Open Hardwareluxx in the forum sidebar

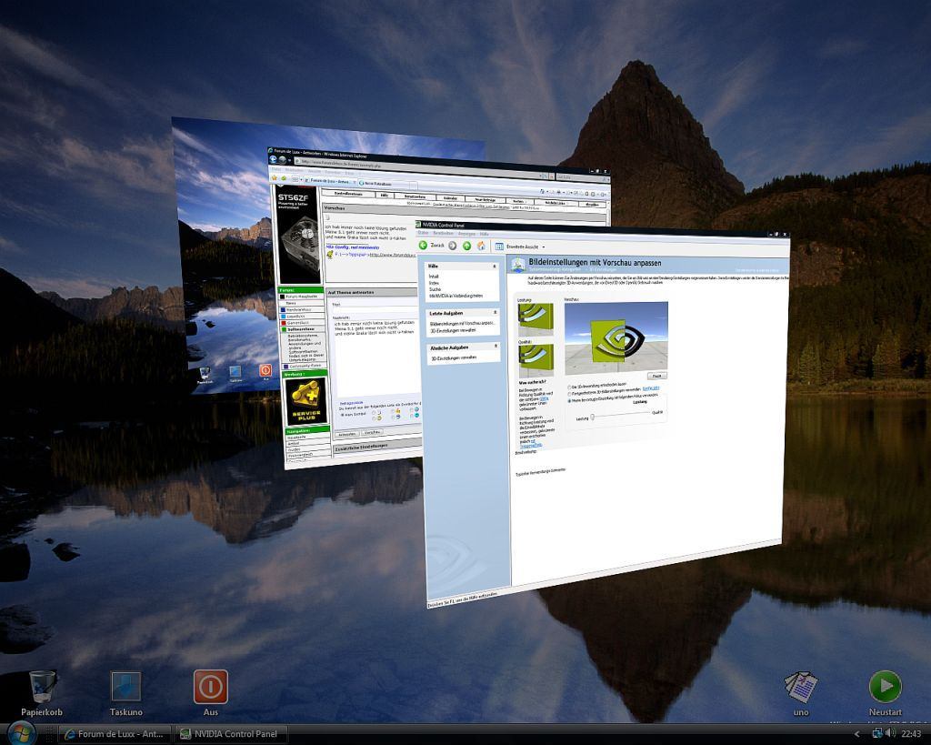tap(302, 309)
